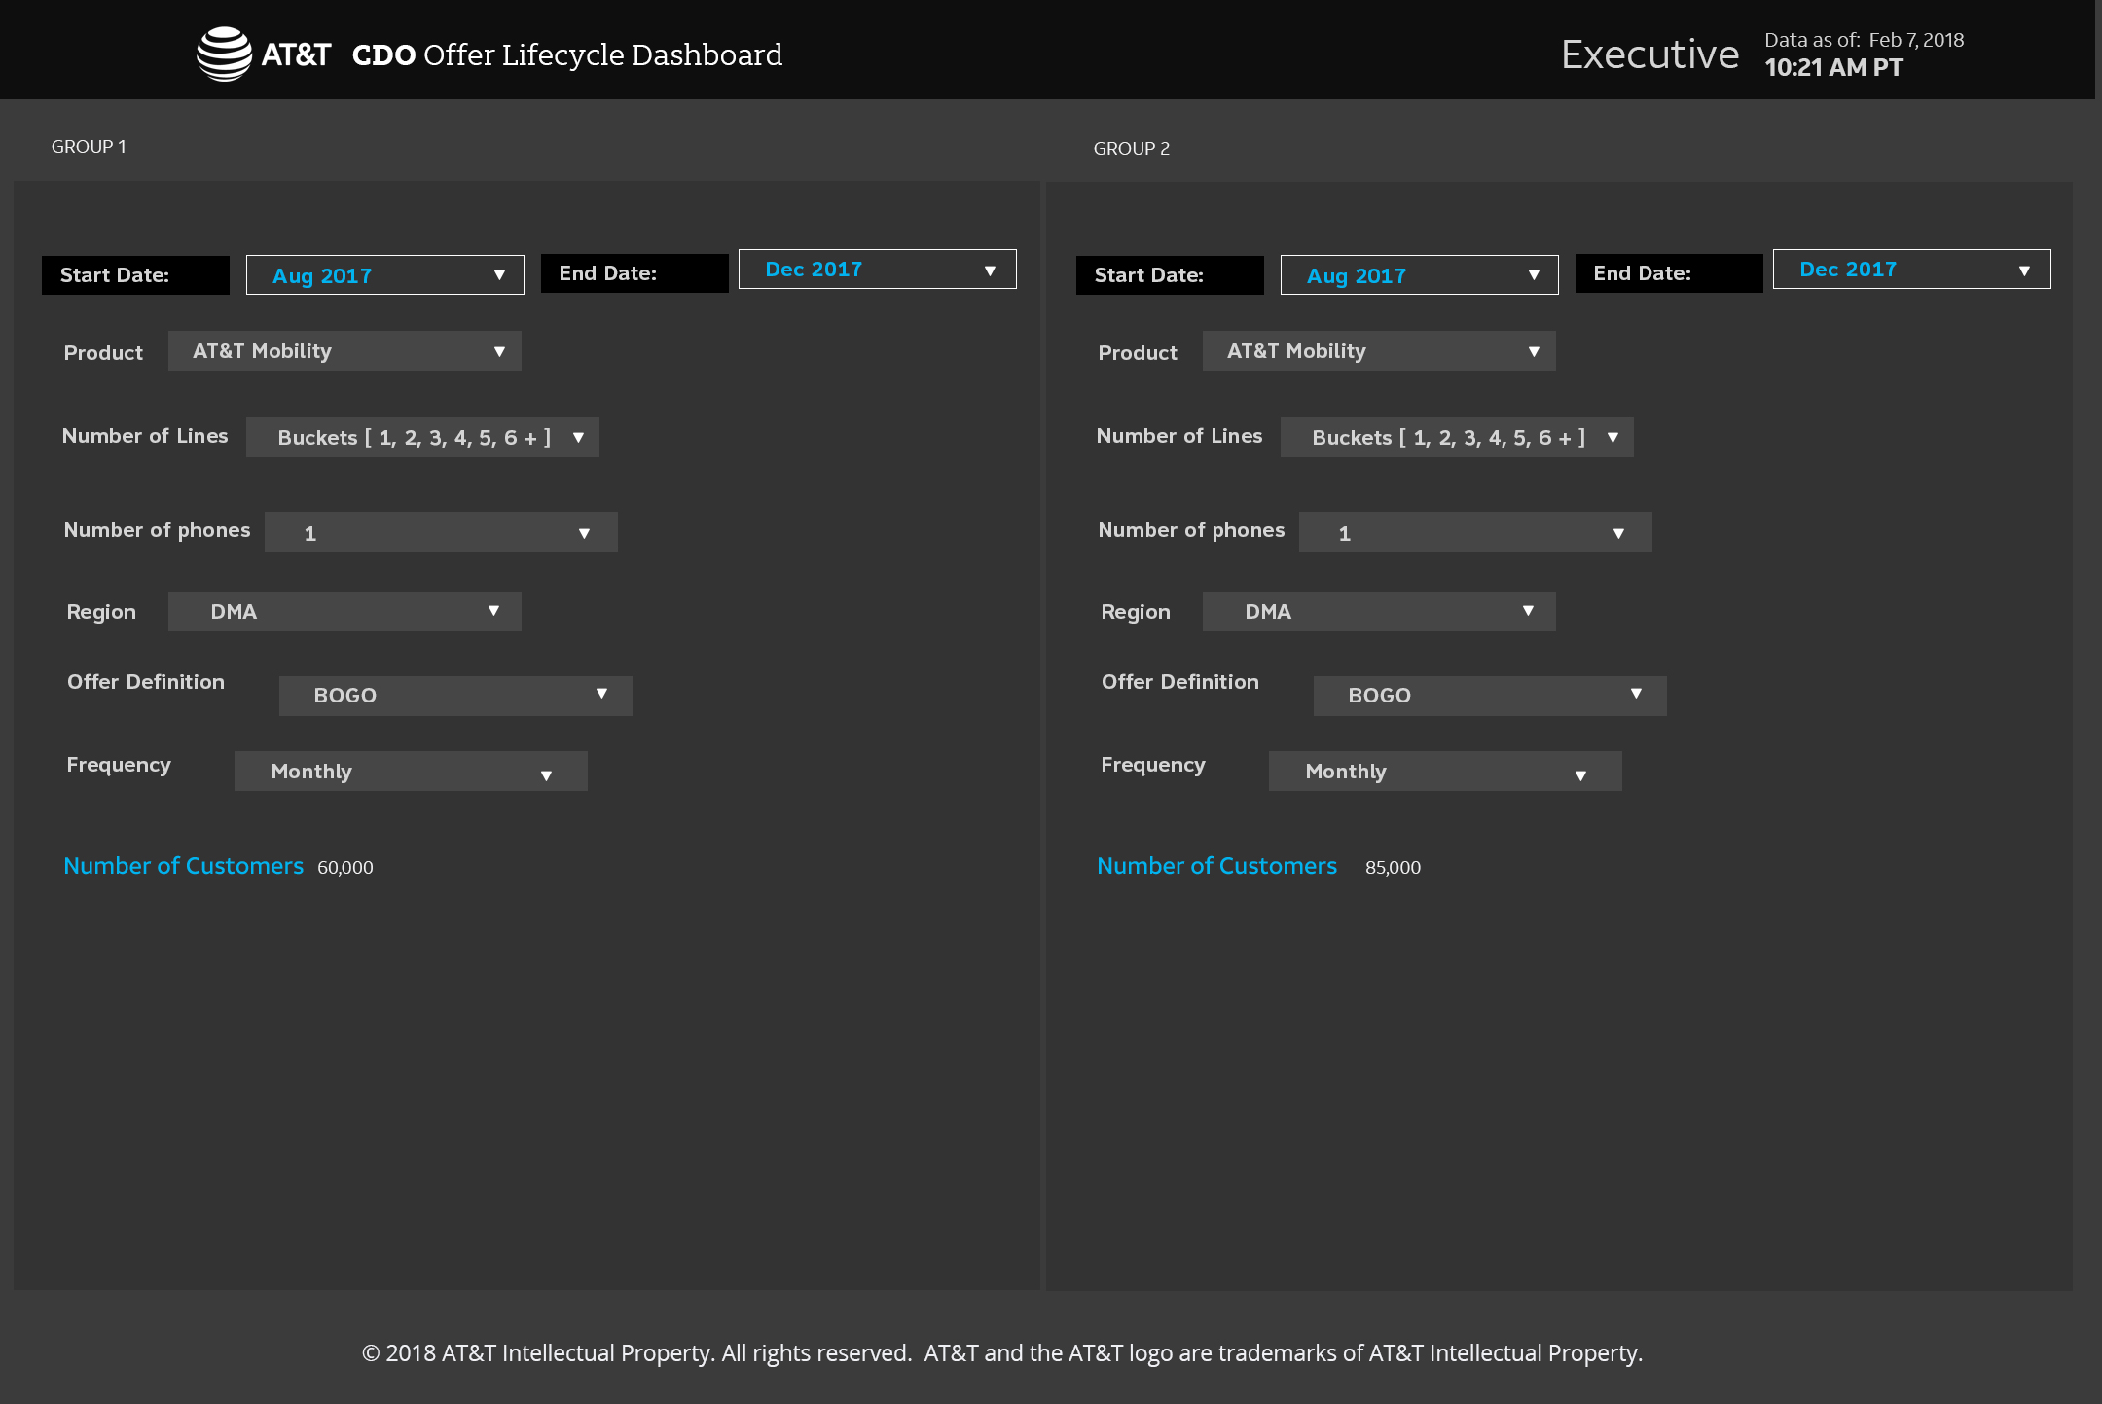Open Group 1 Frequency Monthly dropdown
The image size is (2102, 1404).
tap(411, 772)
